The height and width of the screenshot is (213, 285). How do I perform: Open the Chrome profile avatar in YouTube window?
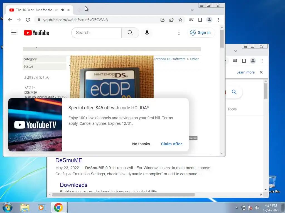(x=209, y=20)
